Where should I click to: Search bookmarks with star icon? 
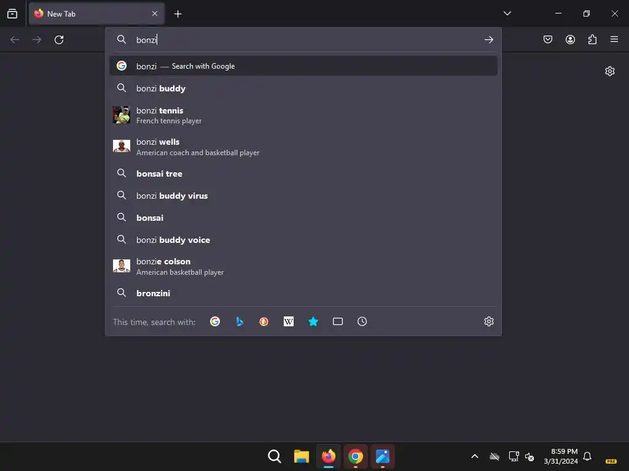point(313,321)
